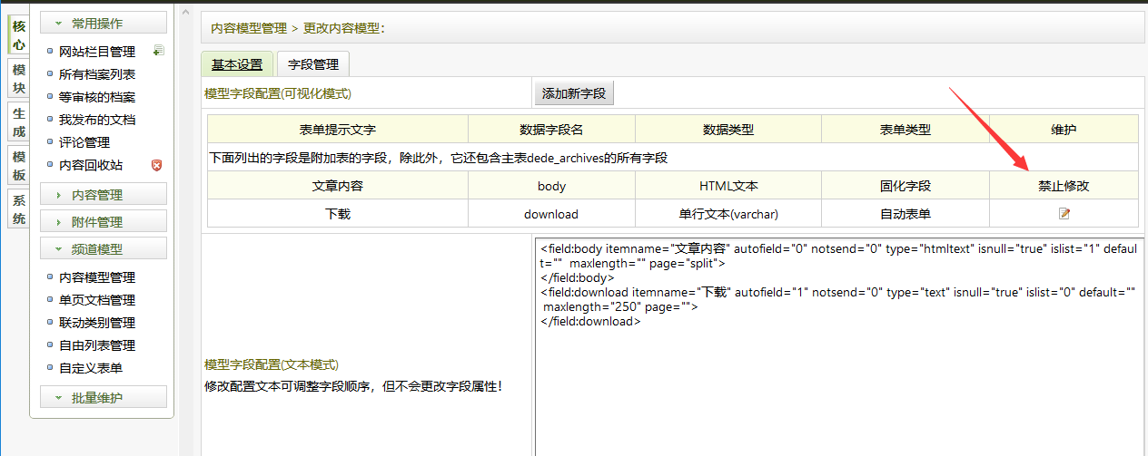Open 联动类别管理 from the sidebar
The image size is (1148, 456).
click(x=97, y=323)
